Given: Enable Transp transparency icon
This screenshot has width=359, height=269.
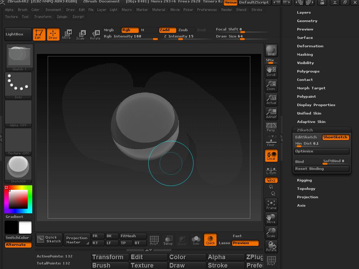Looking at the screenshot, I should tap(168, 240).
